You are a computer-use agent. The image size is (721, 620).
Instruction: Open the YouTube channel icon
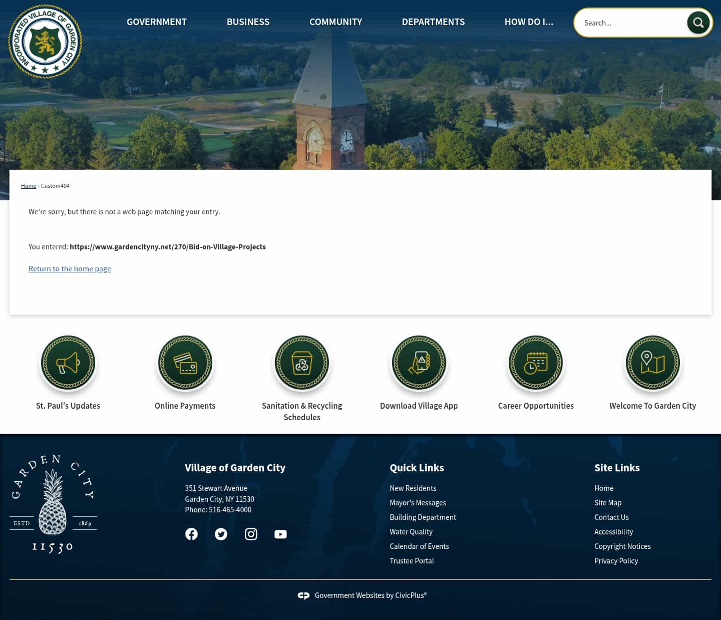280,534
